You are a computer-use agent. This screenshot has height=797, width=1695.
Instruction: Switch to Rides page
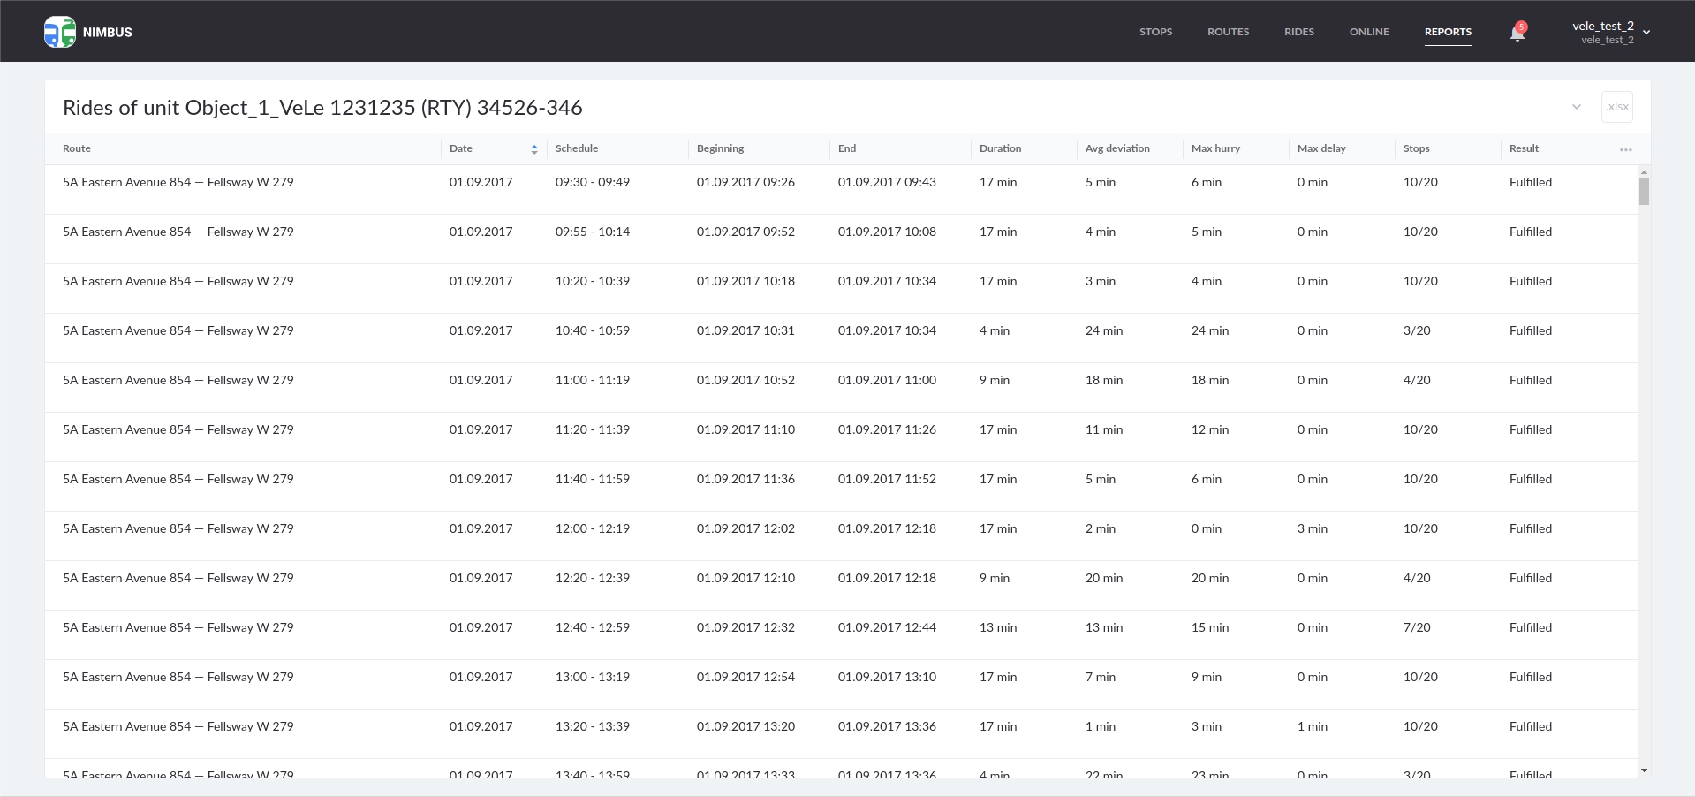(x=1298, y=32)
